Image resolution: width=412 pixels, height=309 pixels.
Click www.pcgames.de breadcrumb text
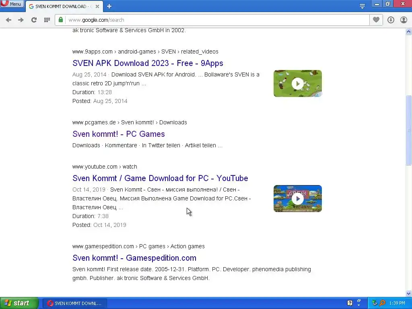[94, 122]
